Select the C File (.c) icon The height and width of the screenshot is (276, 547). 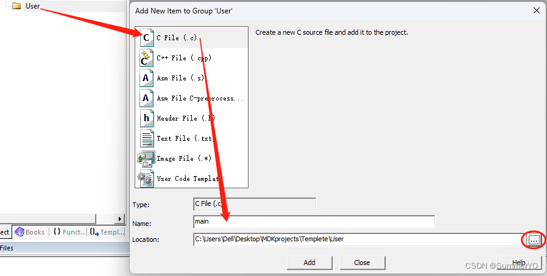(147, 38)
